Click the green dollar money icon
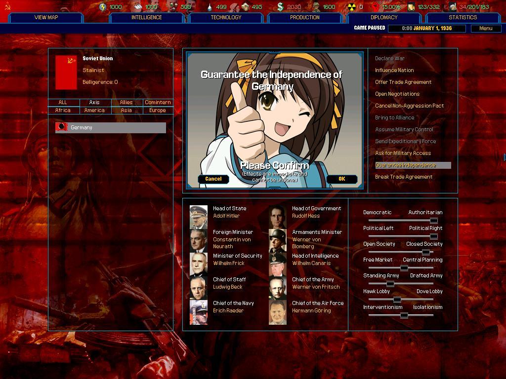This screenshot has width=506, height=379. (280, 7)
